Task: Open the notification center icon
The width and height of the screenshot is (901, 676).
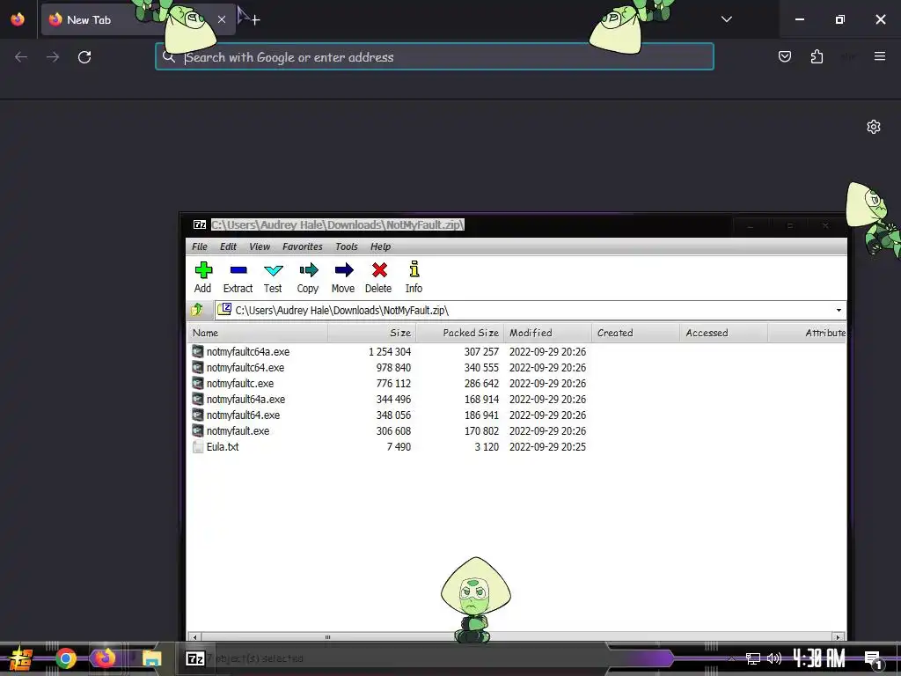Action: 874,660
